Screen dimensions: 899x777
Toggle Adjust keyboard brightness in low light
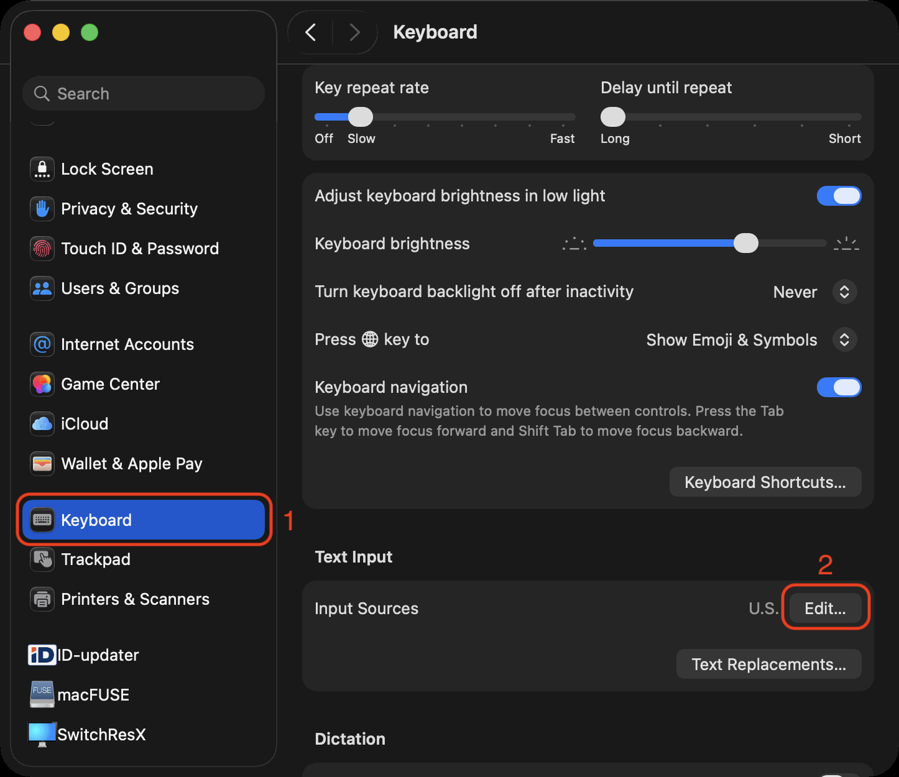[x=839, y=196]
